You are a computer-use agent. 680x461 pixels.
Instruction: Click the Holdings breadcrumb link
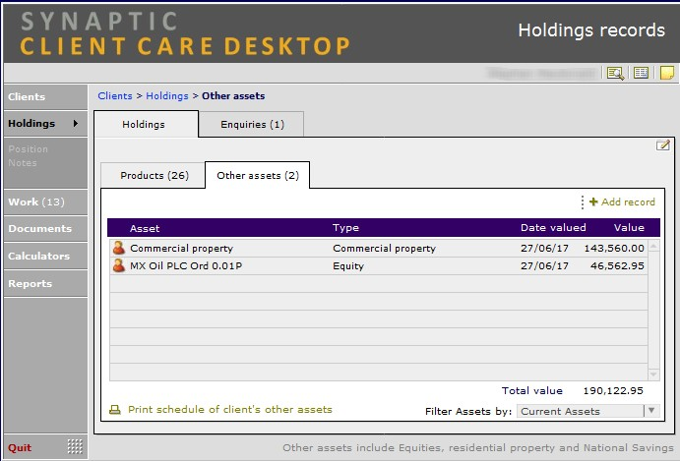(x=167, y=96)
